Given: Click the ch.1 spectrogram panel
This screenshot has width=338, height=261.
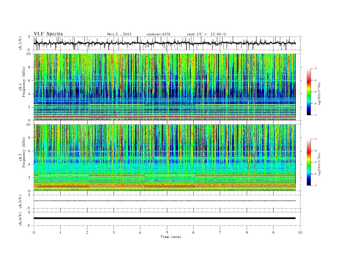Looking at the screenshot, I should (164, 87).
